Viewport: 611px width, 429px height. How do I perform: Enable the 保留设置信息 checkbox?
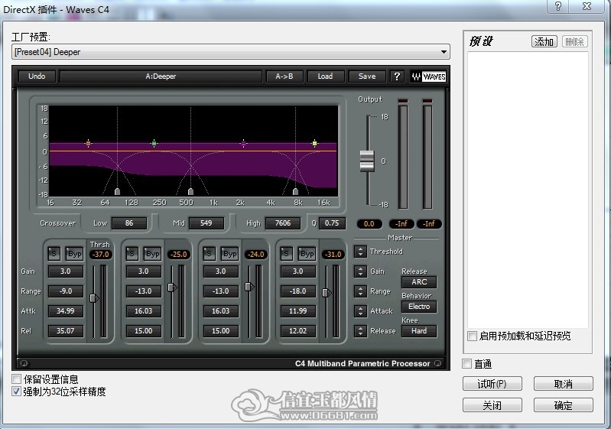coord(16,379)
